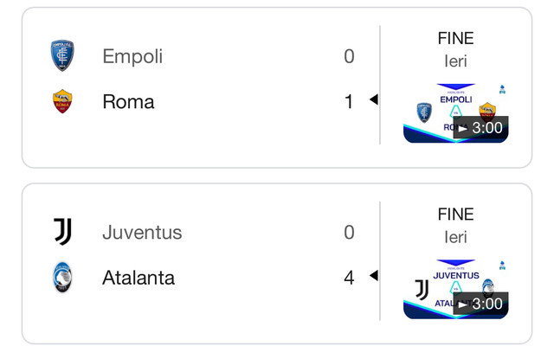Click the winner arrow next to Atalanta score
Screen dimensions: 554x346
(373, 275)
